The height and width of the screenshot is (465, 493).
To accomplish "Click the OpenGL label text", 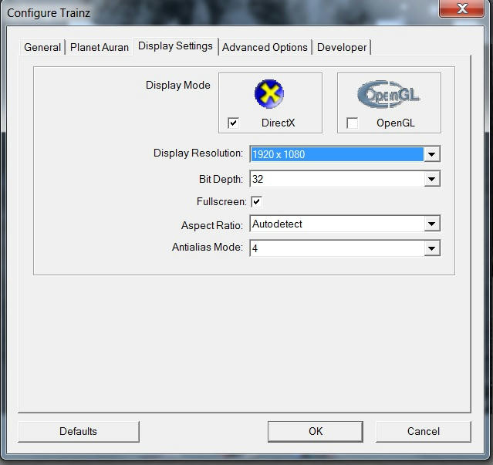I will coord(396,123).
